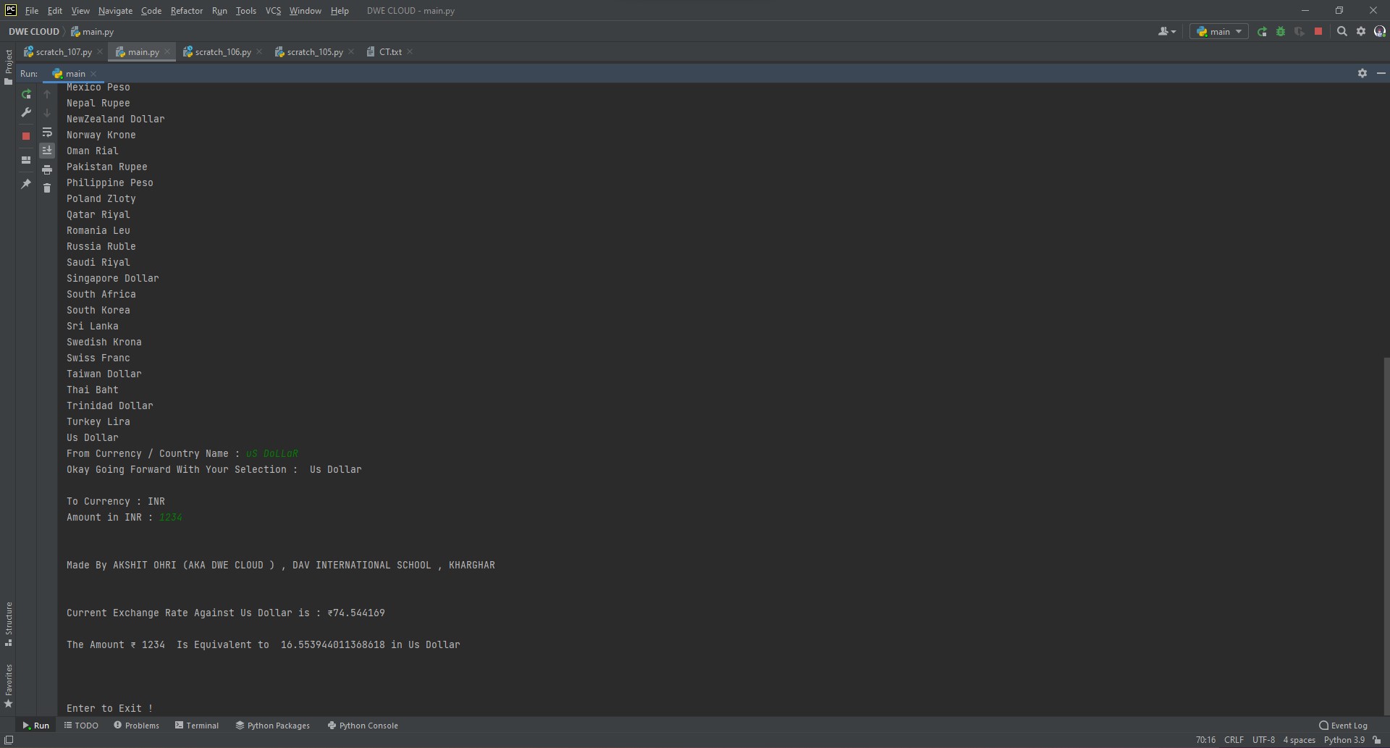The width and height of the screenshot is (1390, 748).
Task: Expand the collaborator avatar dropdown
Action: click(1166, 31)
